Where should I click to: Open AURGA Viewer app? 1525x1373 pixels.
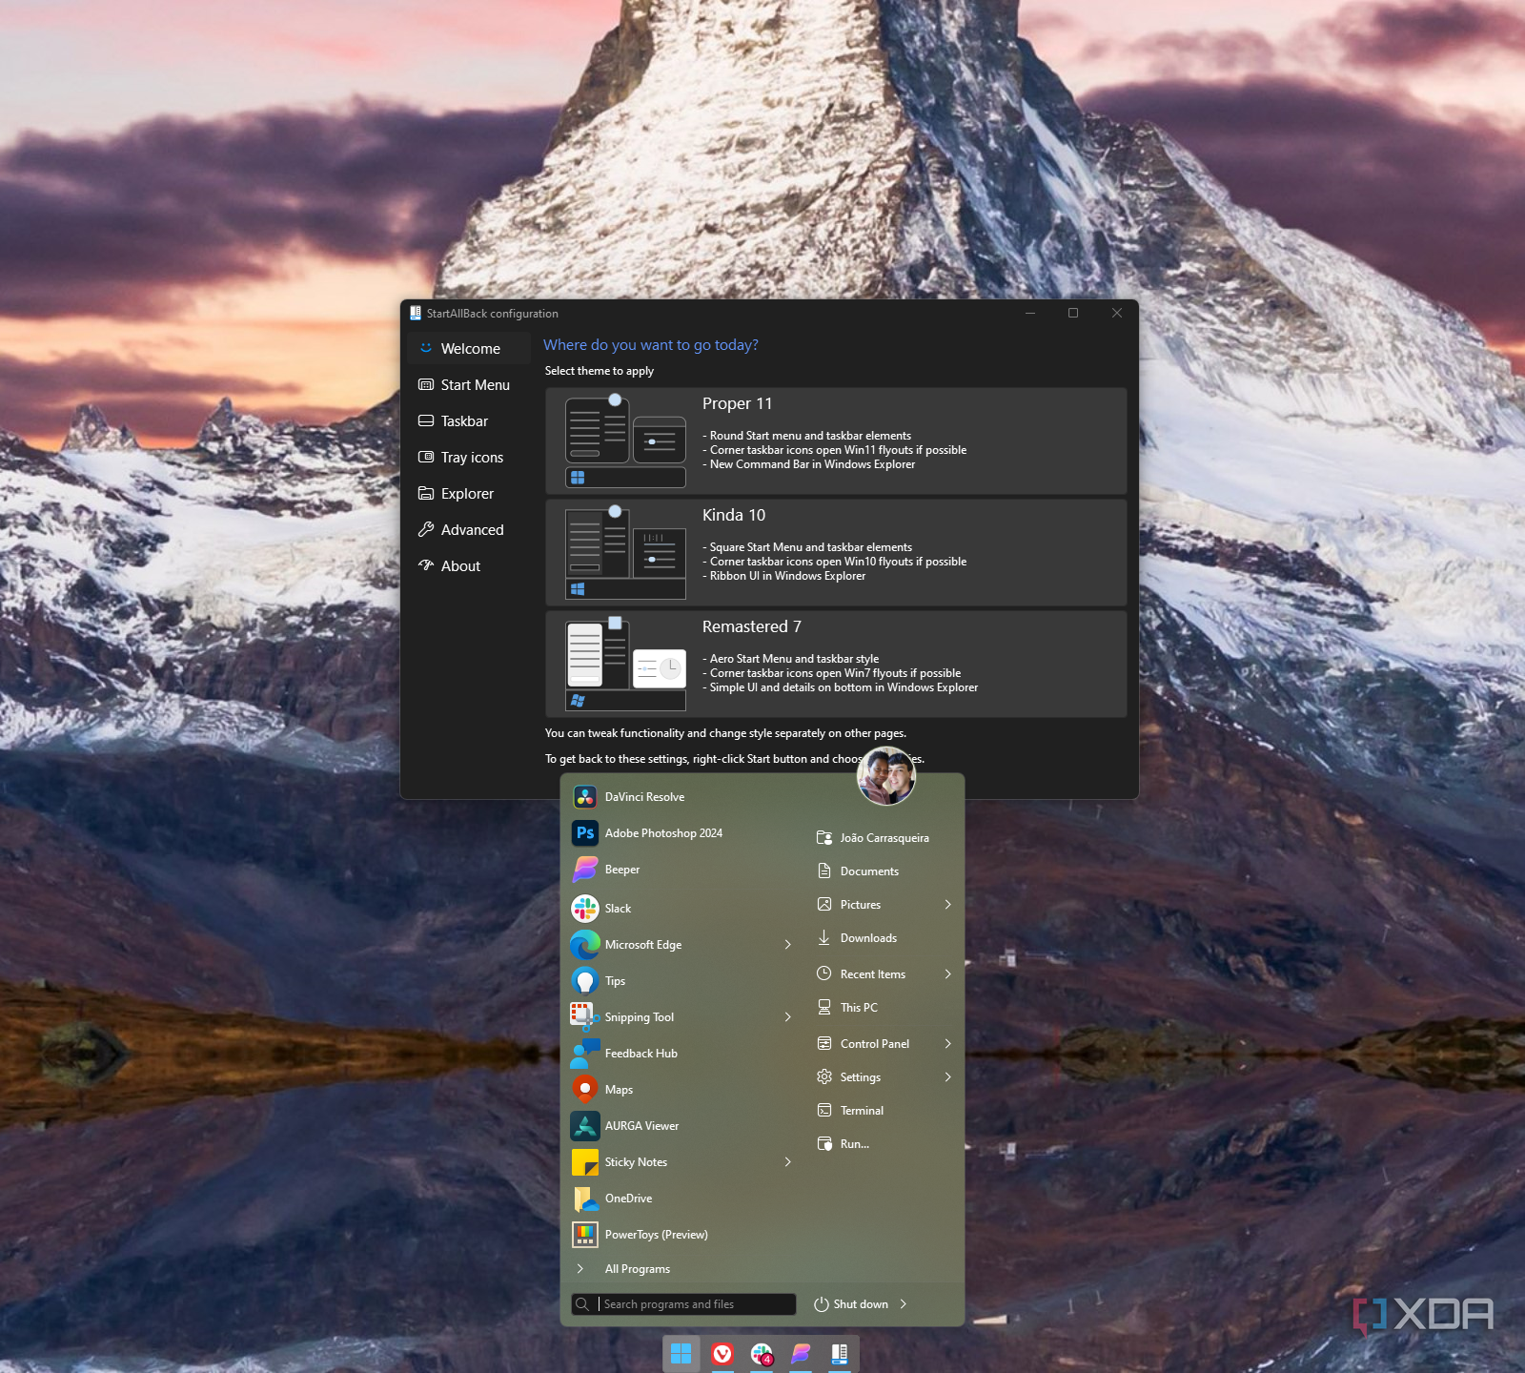641,1126
